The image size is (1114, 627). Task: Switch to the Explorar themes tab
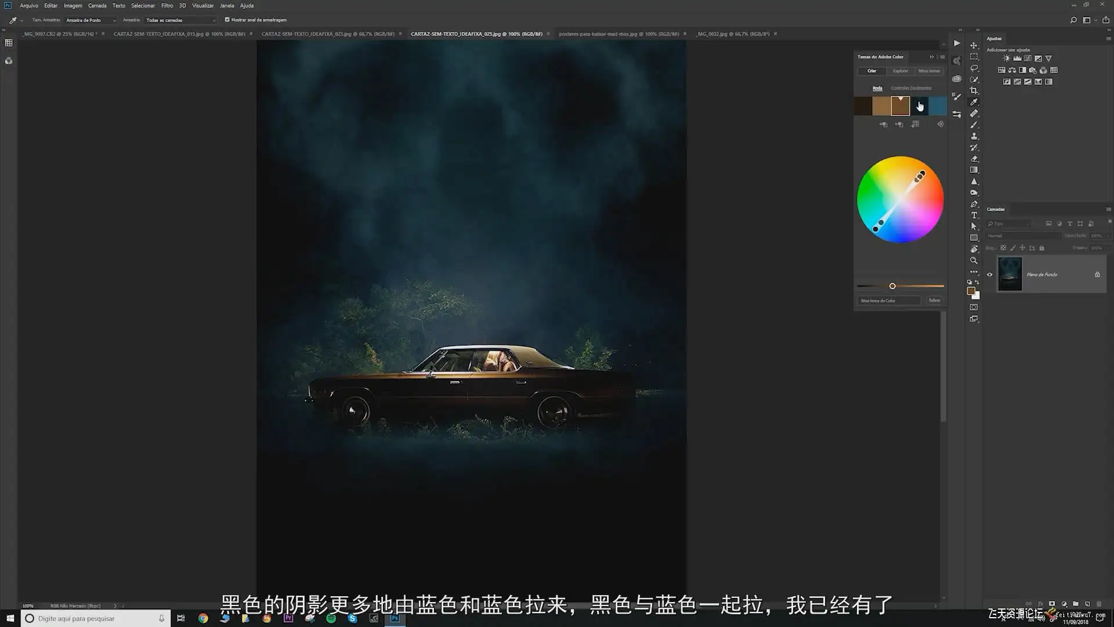tap(900, 71)
